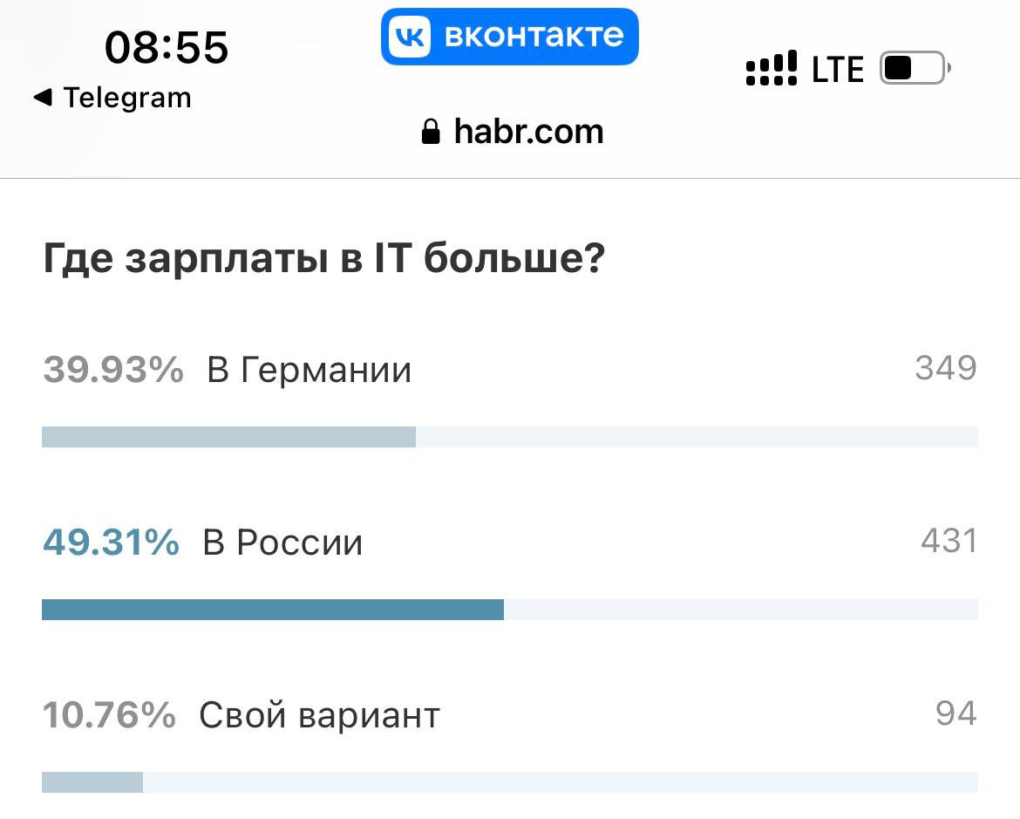
Task: Tap the battery status icon
Action: pos(915,68)
